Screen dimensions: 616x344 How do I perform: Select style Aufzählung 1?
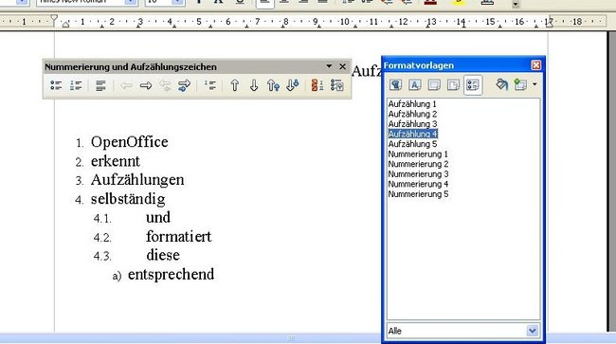click(412, 104)
